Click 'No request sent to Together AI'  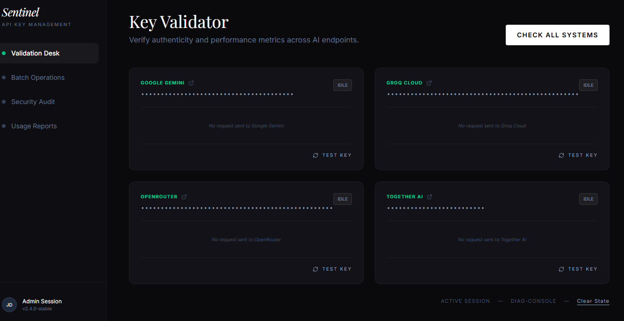pyautogui.click(x=492, y=240)
